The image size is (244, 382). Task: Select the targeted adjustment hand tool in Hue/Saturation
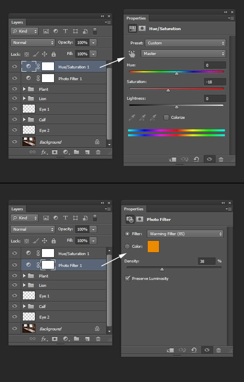tap(132, 54)
